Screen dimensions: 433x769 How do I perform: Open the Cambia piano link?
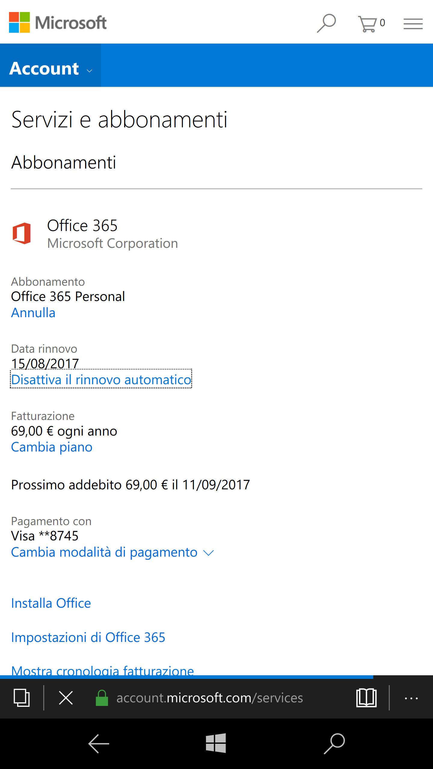52,447
